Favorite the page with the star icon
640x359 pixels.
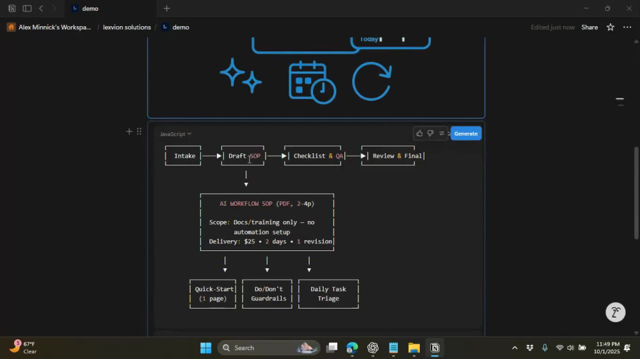[x=610, y=27]
